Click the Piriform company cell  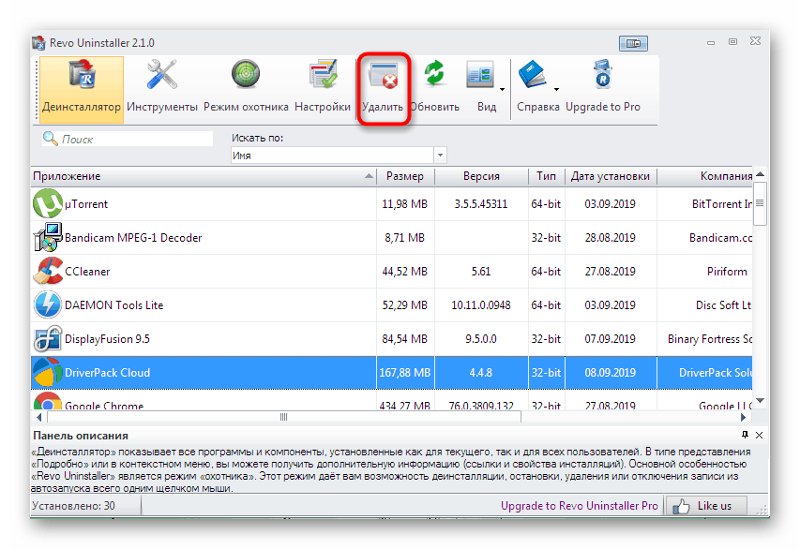(705, 271)
